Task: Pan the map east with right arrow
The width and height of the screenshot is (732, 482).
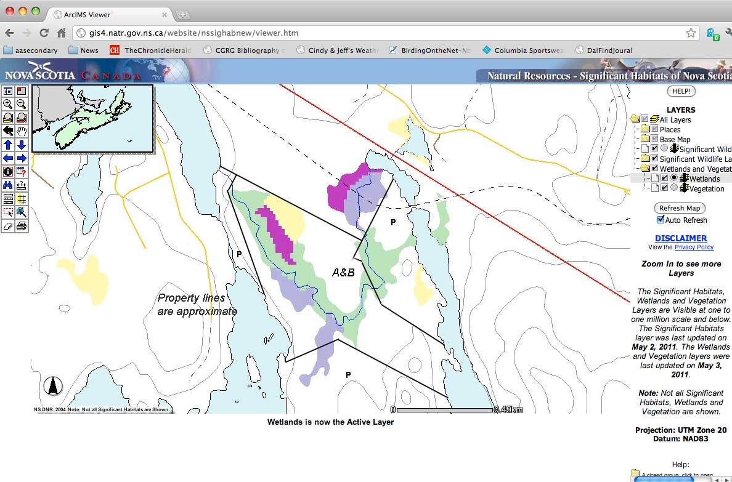Action: click(22, 159)
